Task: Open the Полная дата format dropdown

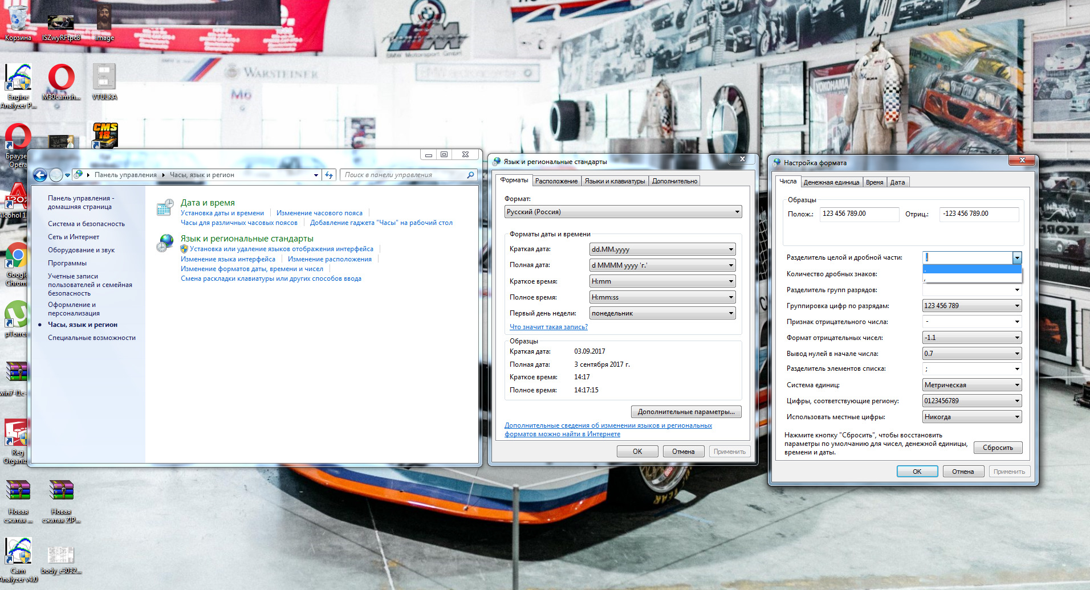Action: point(662,265)
